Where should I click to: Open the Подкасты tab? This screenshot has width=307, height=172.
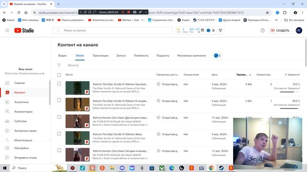click(163, 55)
